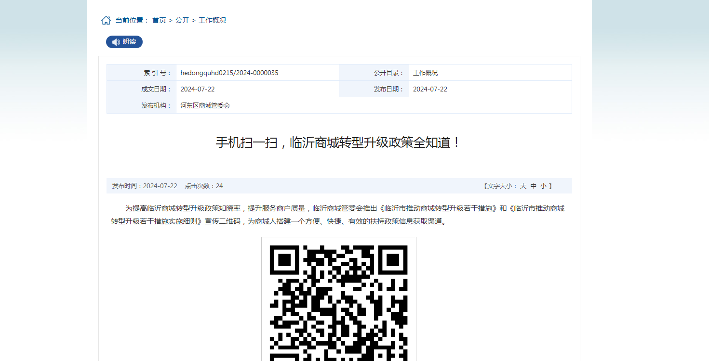Click the speaker icon in 朗读 button
709x361 pixels.
point(116,42)
